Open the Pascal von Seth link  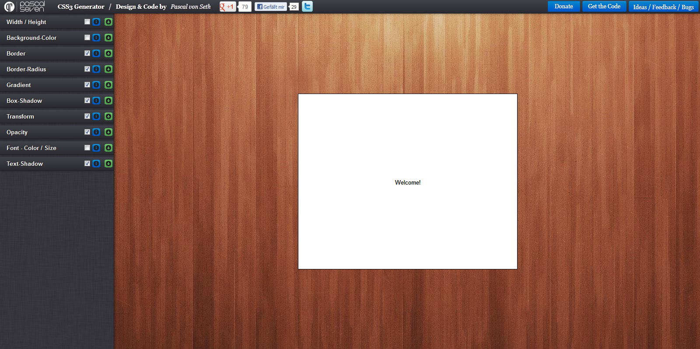pyautogui.click(x=191, y=7)
